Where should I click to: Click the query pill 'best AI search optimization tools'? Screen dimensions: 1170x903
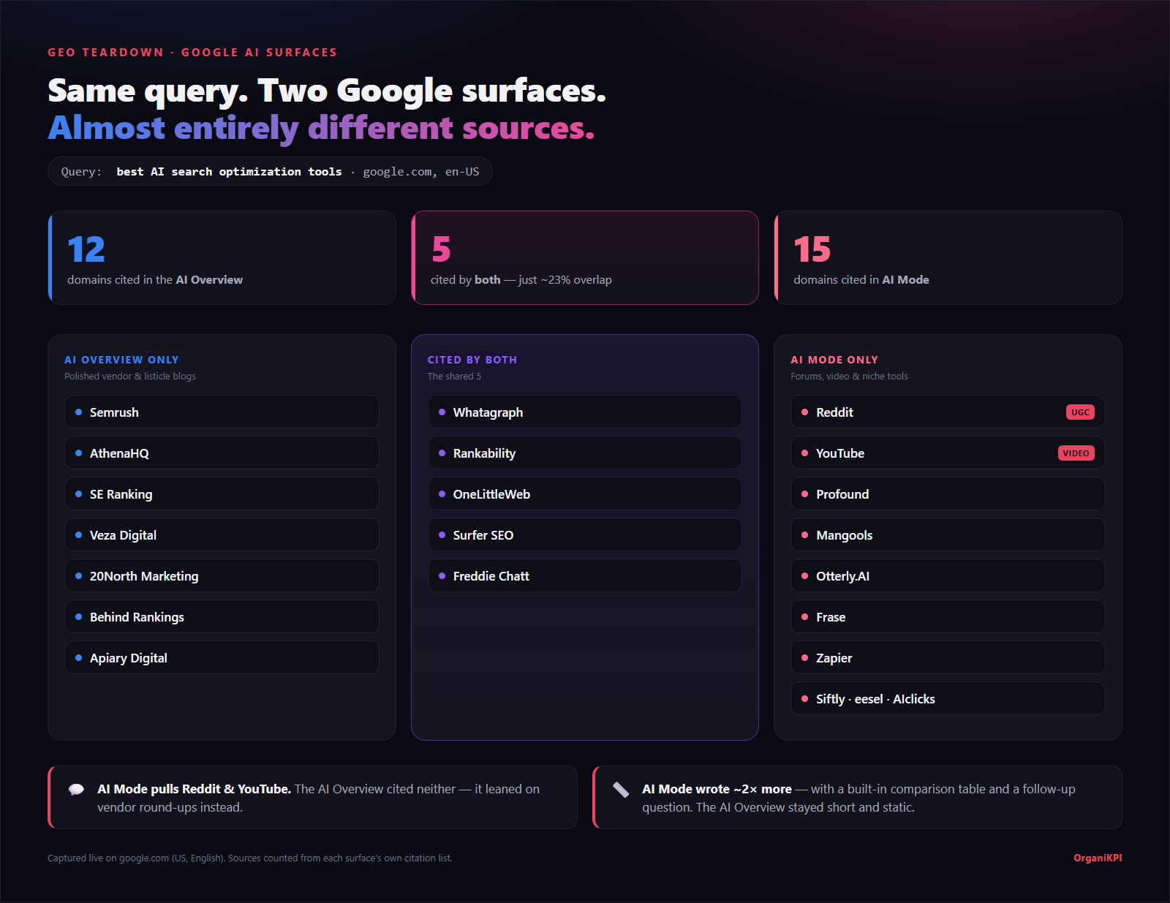(x=270, y=172)
